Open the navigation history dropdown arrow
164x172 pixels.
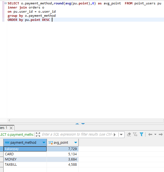tap(155, 134)
